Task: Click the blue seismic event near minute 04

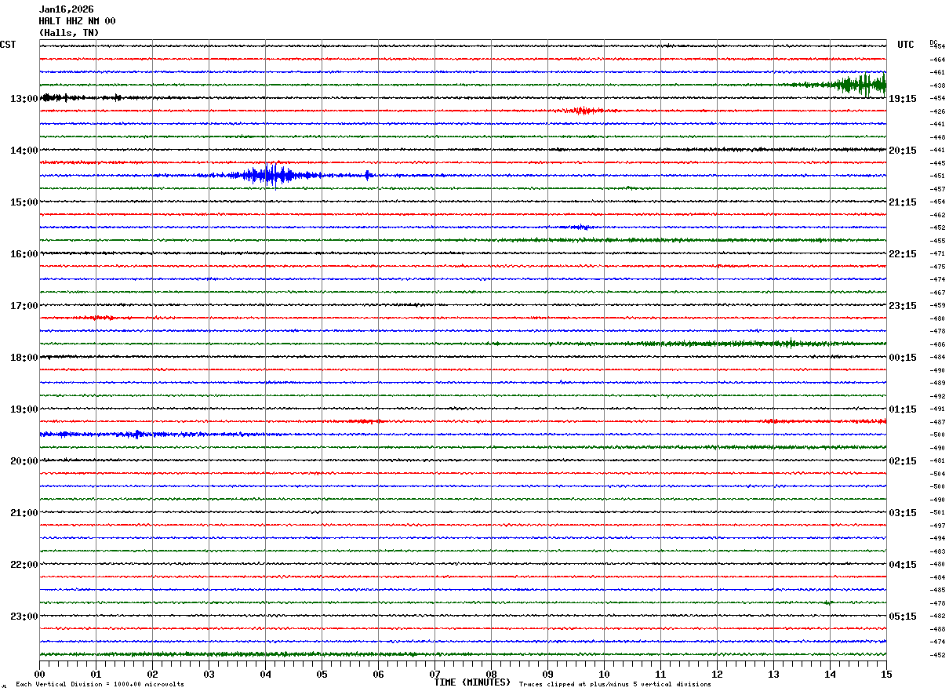Action: point(271,175)
